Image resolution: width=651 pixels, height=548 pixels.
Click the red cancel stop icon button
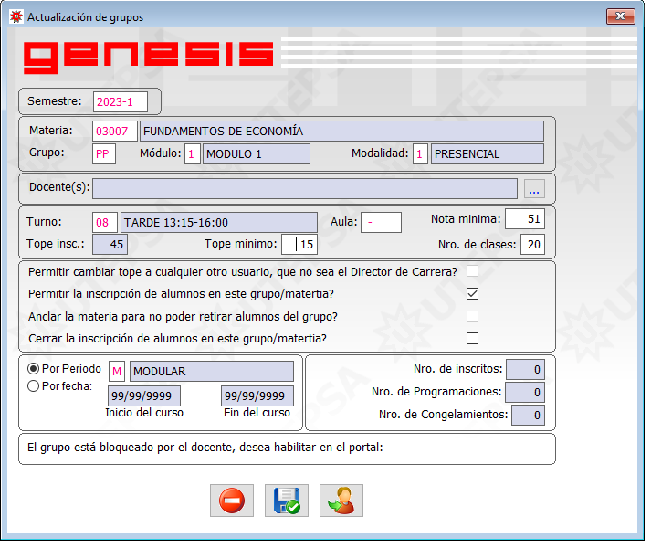[x=232, y=501]
